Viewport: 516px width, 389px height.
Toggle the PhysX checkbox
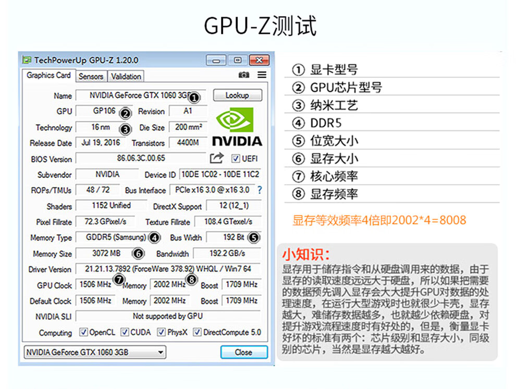pos(161,332)
